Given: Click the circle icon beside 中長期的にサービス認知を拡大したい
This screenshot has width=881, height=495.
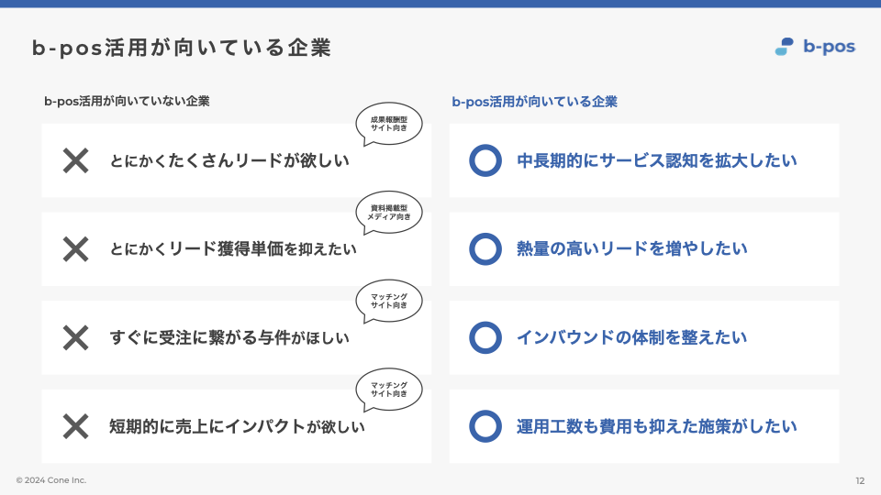Looking at the screenshot, I should click(x=485, y=161).
